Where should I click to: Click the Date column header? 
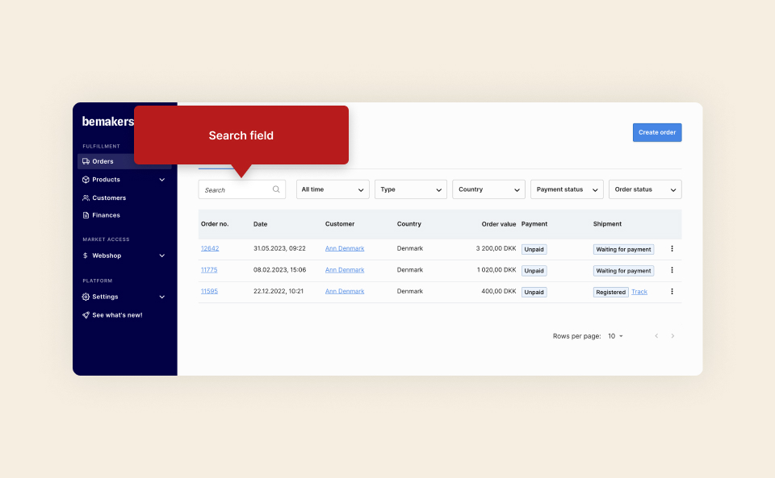(261, 224)
